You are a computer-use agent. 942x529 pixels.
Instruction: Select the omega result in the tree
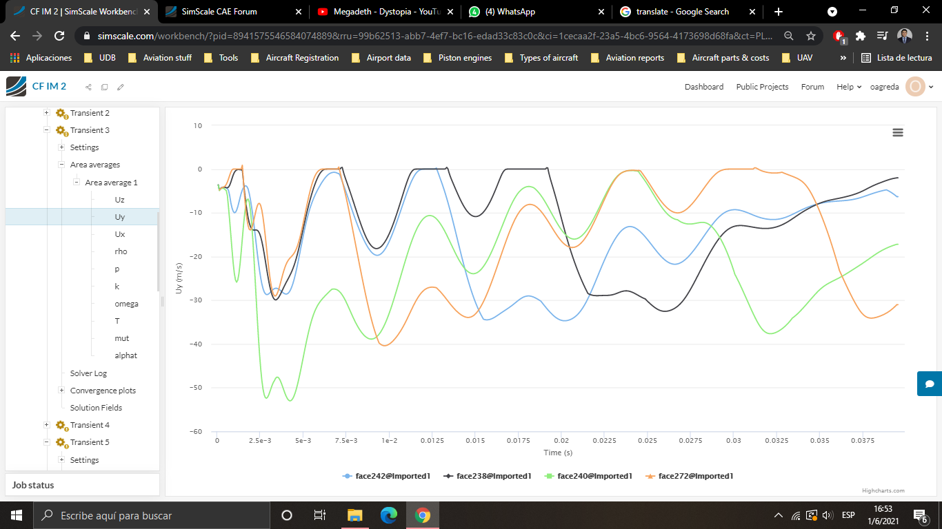click(x=126, y=304)
